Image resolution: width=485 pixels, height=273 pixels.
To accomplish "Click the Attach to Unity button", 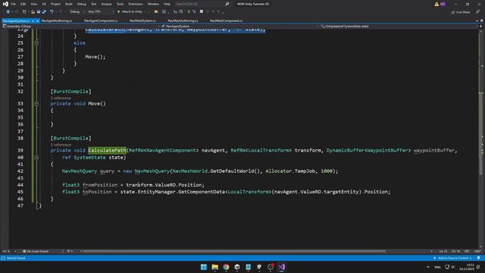I will pyautogui.click(x=130, y=12).
